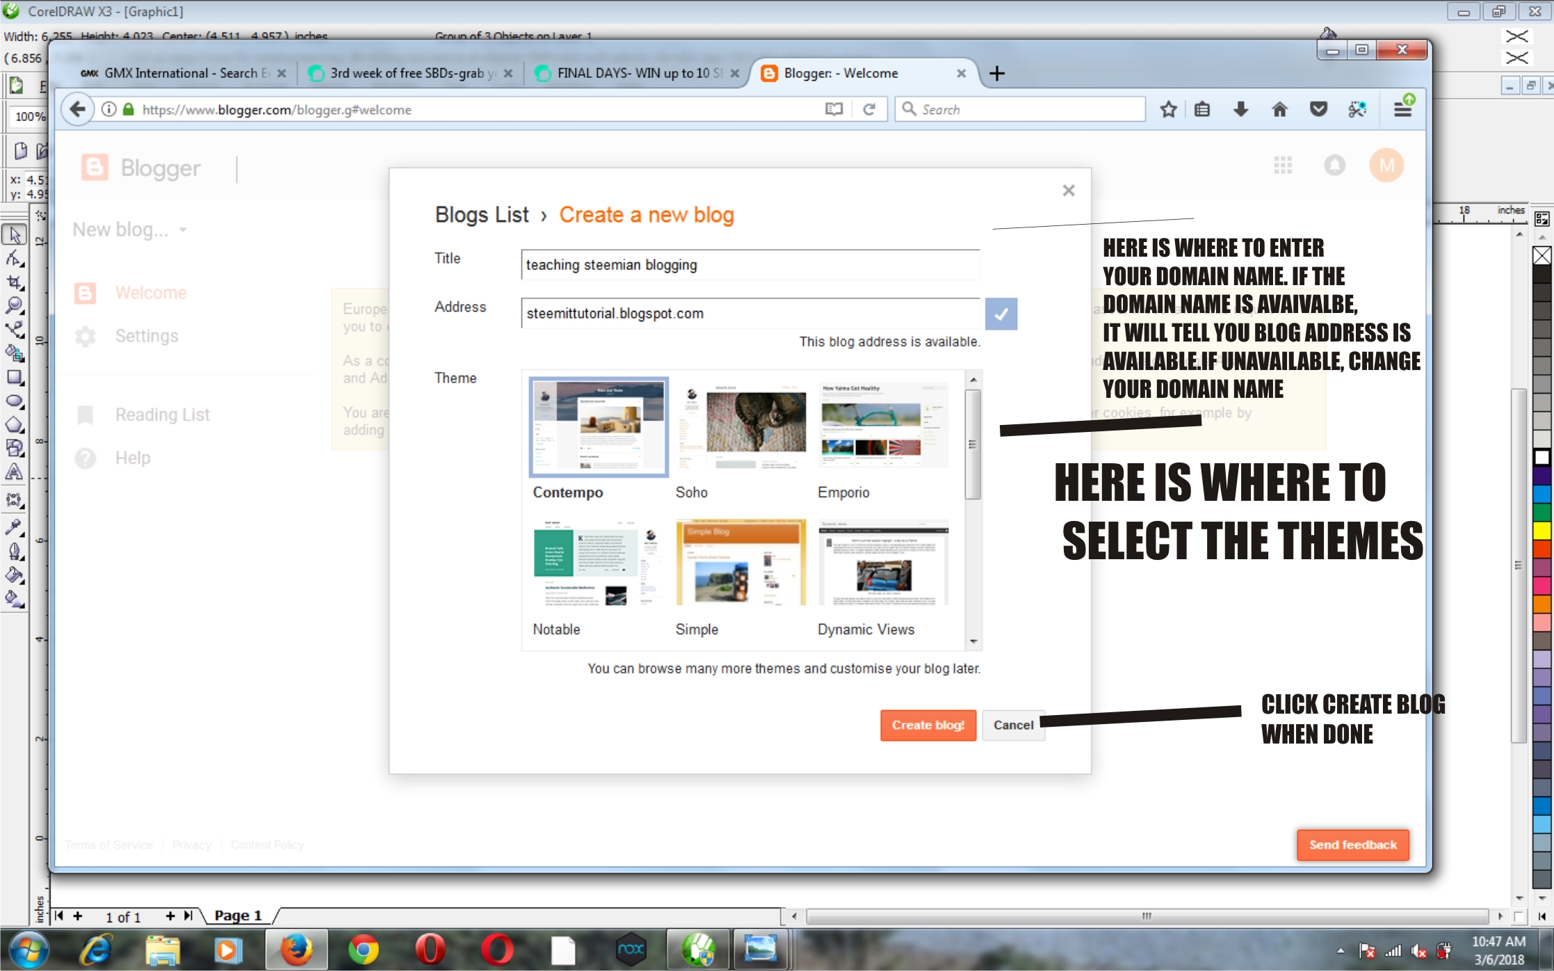Open Help in Blogger sidebar

point(113,458)
